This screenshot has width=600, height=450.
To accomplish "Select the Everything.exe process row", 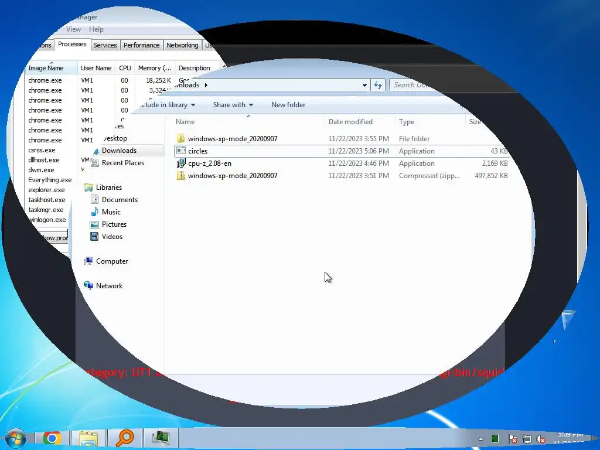I will (x=50, y=180).
